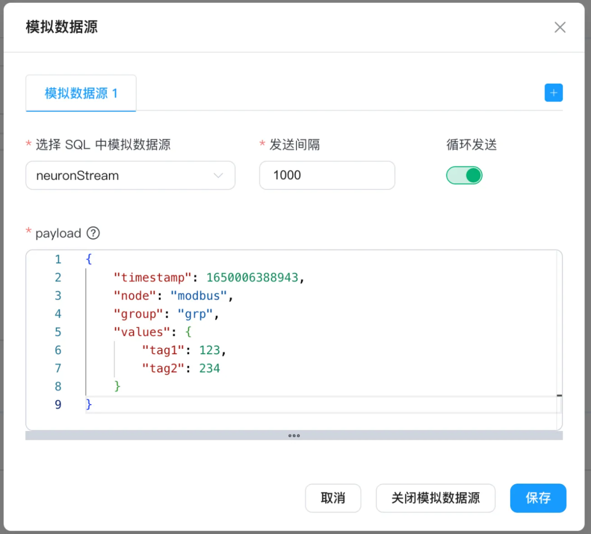Image resolution: width=591 pixels, height=534 pixels.
Task: Toggle the 循环发送 switch off
Action: [x=464, y=175]
